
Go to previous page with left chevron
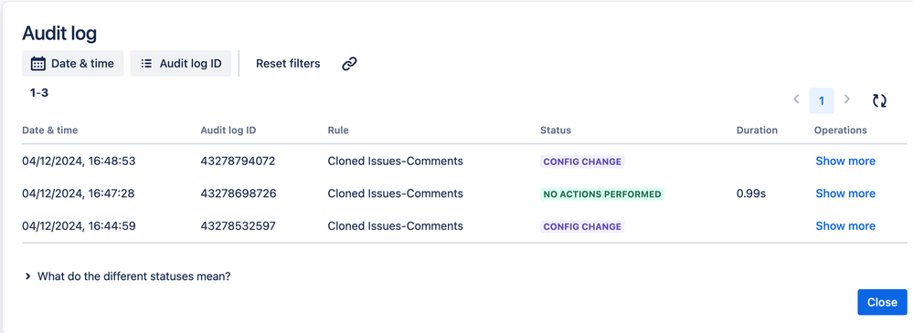796,99
